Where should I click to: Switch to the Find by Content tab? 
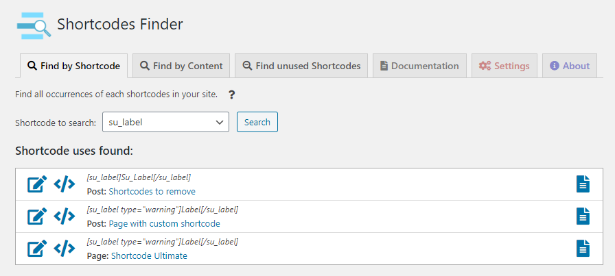tap(181, 66)
